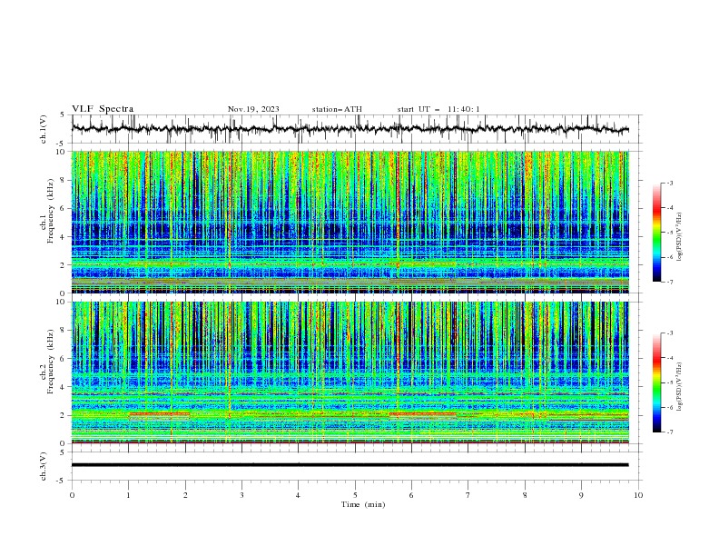Screen dimensions: 719x556
Task: Click the 'ch.1(V)' waveform axis label
Action: 44,129
